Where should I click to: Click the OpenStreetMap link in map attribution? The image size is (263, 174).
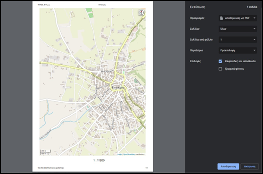tap(129, 154)
